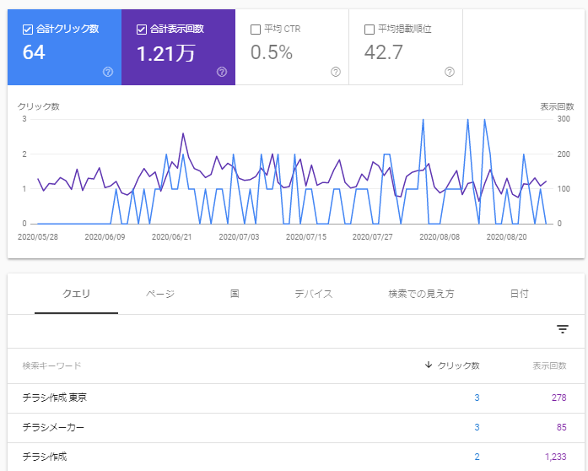Sort by クリック数 column header
The width and height of the screenshot is (588, 471).
click(458, 365)
